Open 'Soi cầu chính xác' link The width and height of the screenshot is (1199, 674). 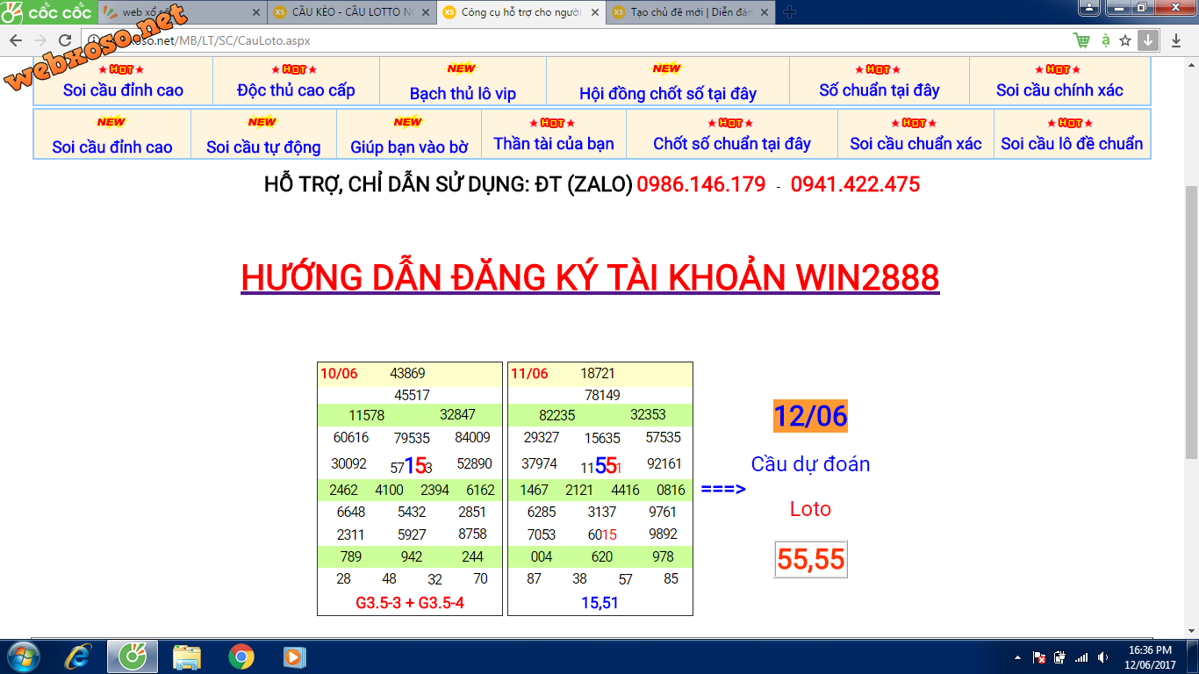pyautogui.click(x=1059, y=90)
